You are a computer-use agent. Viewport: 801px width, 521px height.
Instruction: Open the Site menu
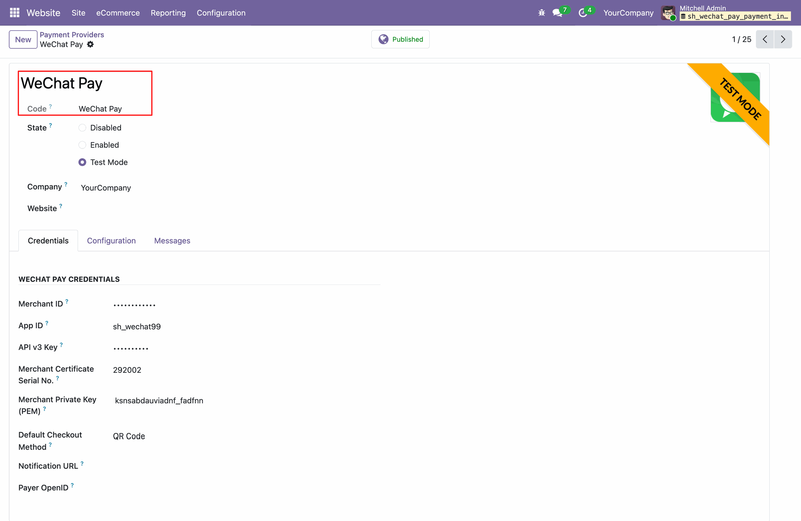point(78,13)
